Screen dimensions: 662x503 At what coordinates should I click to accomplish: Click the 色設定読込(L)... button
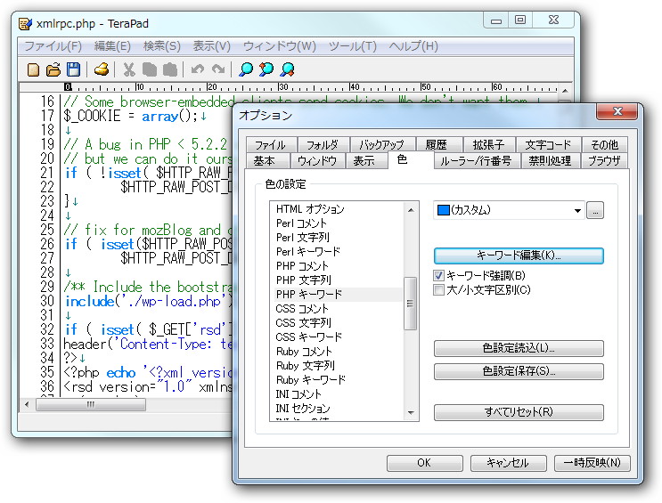519,348
